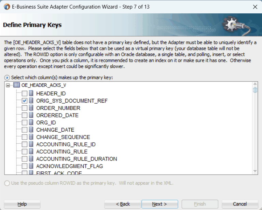Check the CHANGE_SEQUENCE checkbox
The image size is (262, 210).
pos(25,137)
